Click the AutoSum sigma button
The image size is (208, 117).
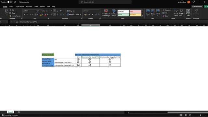tap(167, 10)
